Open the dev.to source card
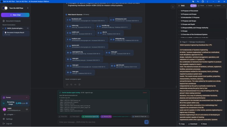Image resolution: width=227 pixels, height=127 pixels. pos(110,33)
